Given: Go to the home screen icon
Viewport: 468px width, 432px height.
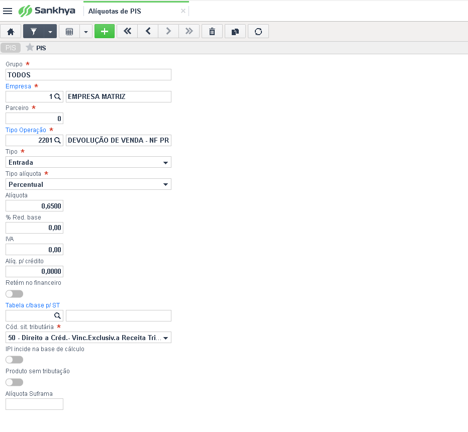Looking at the screenshot, I should [11, 31].
